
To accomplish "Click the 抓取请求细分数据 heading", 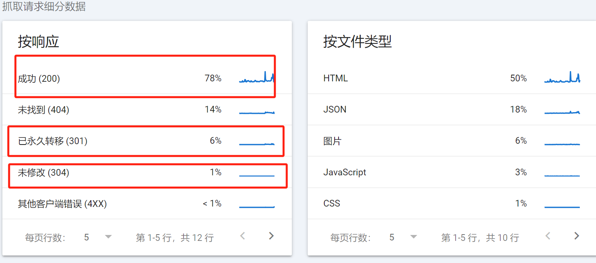I will [45, 6].
